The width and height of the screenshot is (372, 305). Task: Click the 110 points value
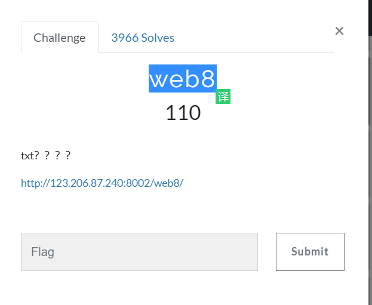[x=183, y=113]
